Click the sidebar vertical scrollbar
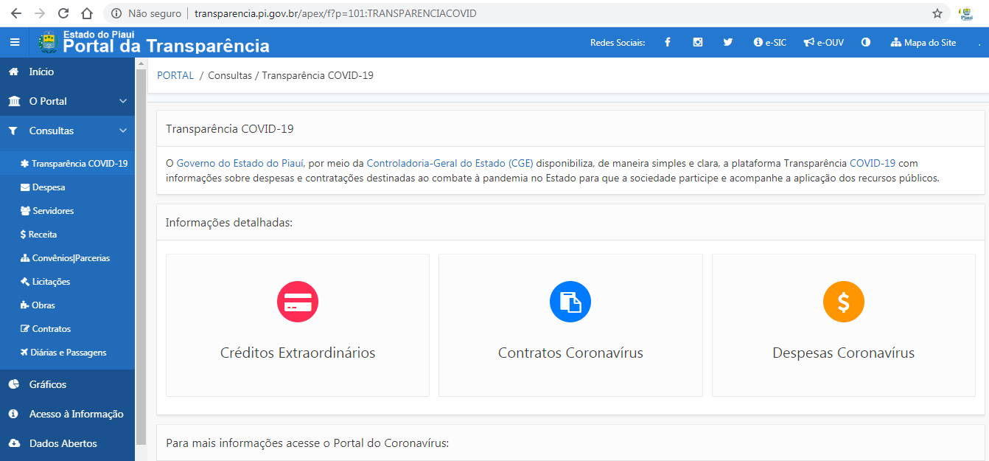The width and height of the screenshot is (989, 461). [141, 258]
